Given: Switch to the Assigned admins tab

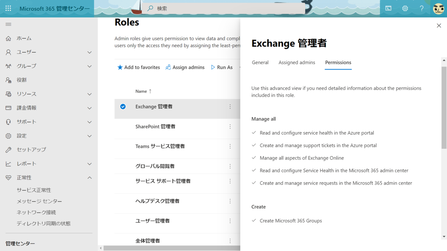Looking at the screenshot, I should point(297,62).
